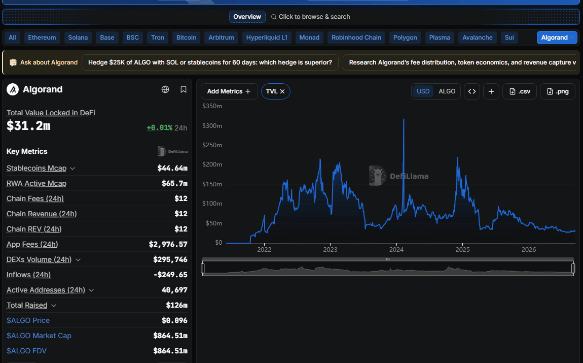The width and height of the screenshot is (583, 363).
Task: Switch chart denomination to USD
Action: [423, 91]
